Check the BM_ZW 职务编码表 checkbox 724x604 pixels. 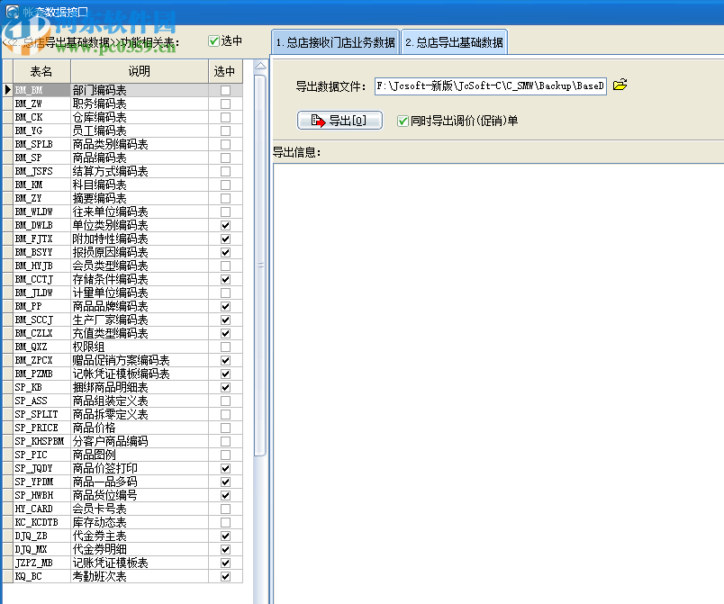tap(225, 104)
